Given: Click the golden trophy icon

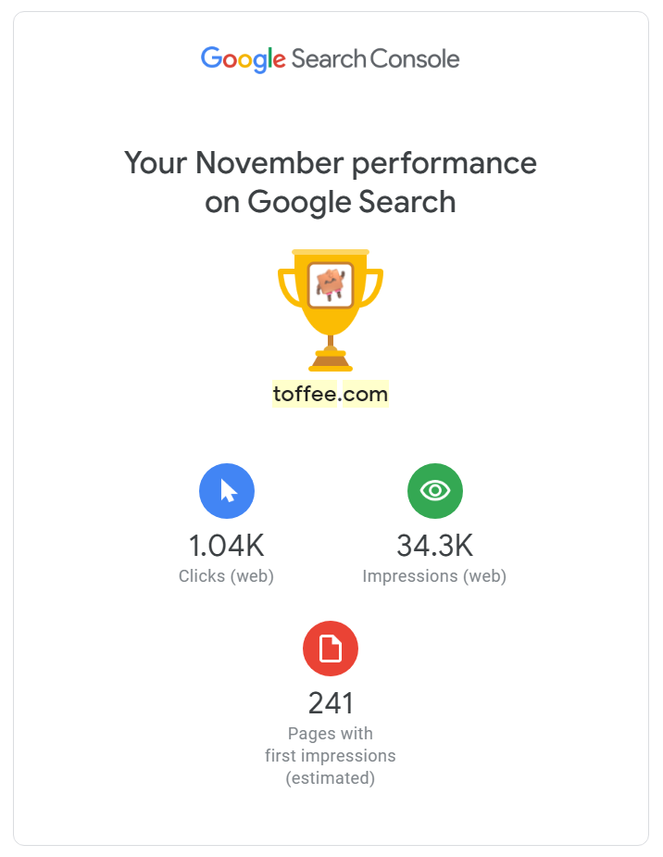Looking at the screenshot, I should click(x=331, y=310).
